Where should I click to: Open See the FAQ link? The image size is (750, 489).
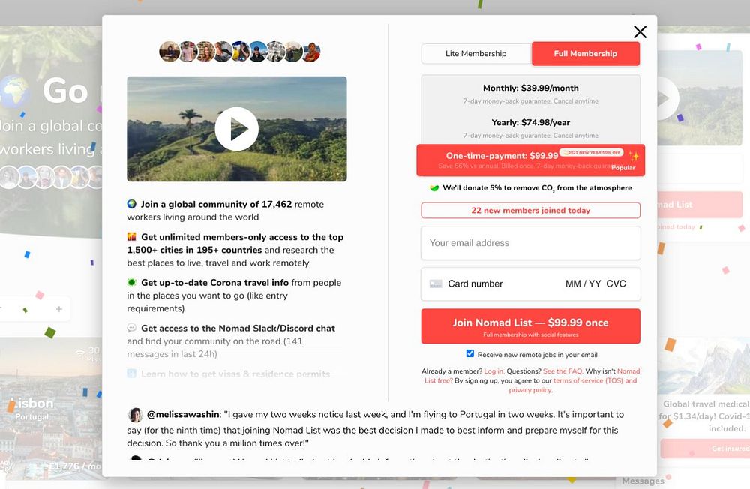point(562,370)
